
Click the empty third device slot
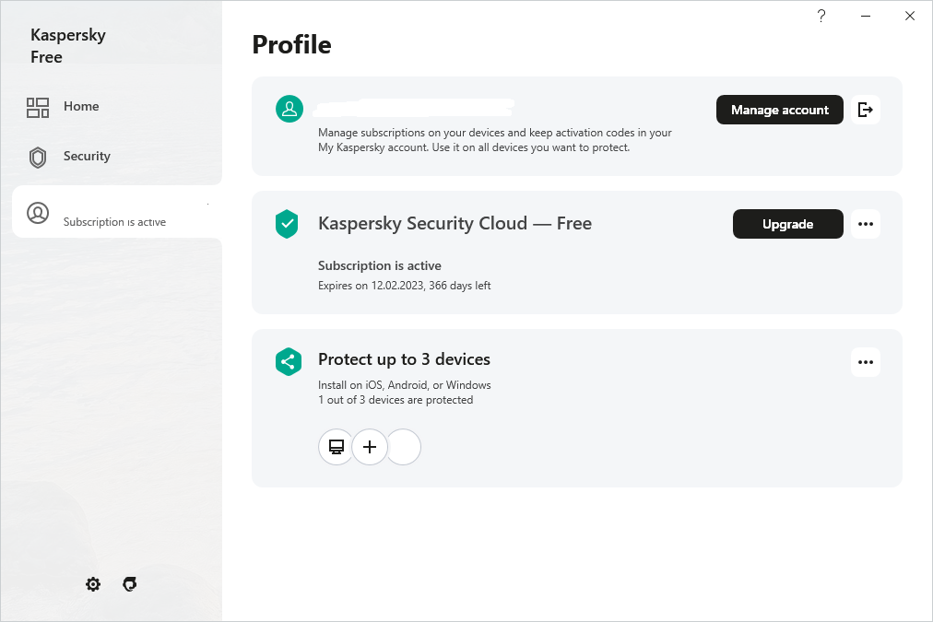[x=404, y=447]
